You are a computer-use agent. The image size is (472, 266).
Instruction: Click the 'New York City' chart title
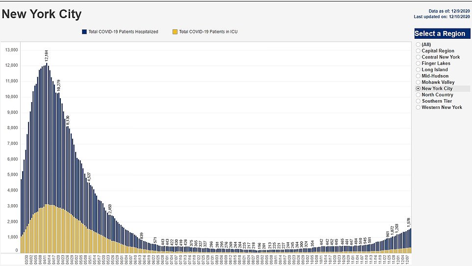click(42, 14)
